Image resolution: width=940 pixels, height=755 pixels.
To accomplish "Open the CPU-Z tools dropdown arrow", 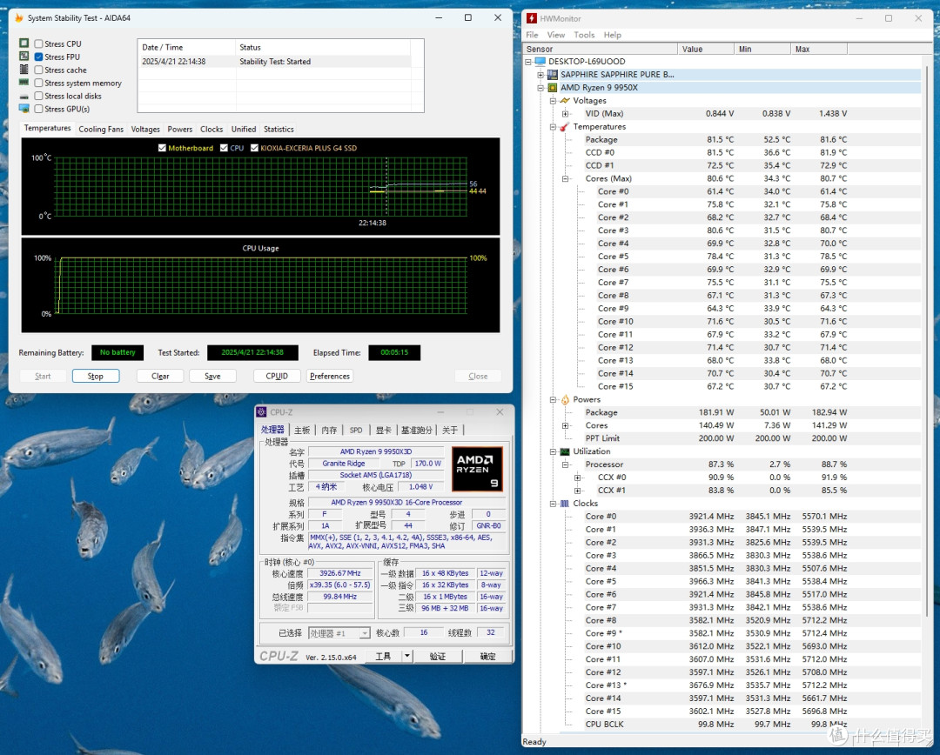I will coord(407,656).
